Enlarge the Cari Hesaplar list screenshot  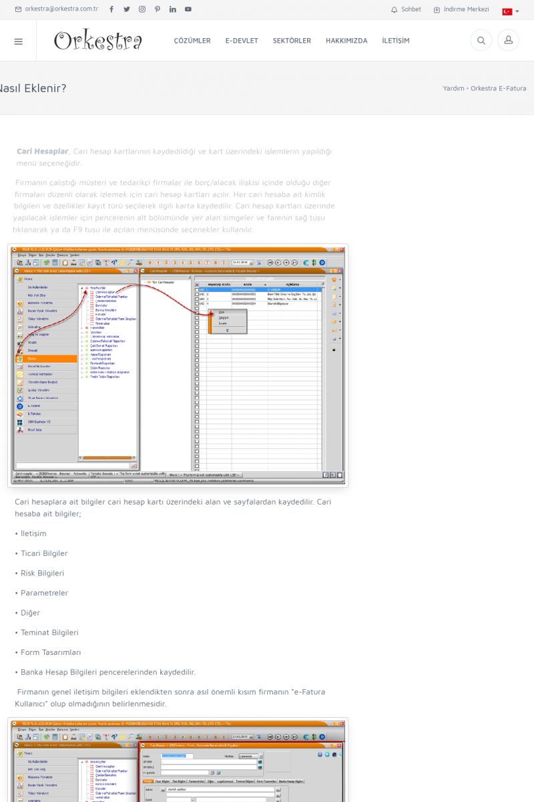[178, 364]
